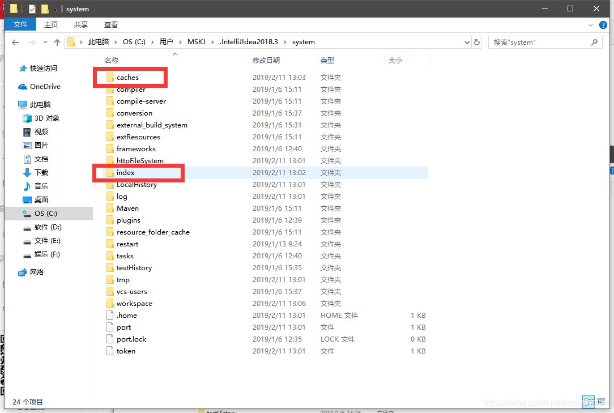Image resolution: width=614 pixels, height=413 pixels.
Task: Select 此电脑 in the navigation pane
Action: pos(40,105)
